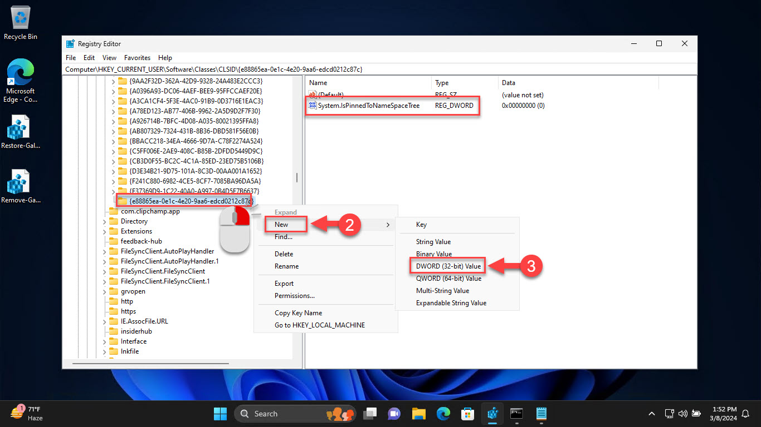Open the File menu
The height and width of the screenshot is (427, 761).
[71, 58]
